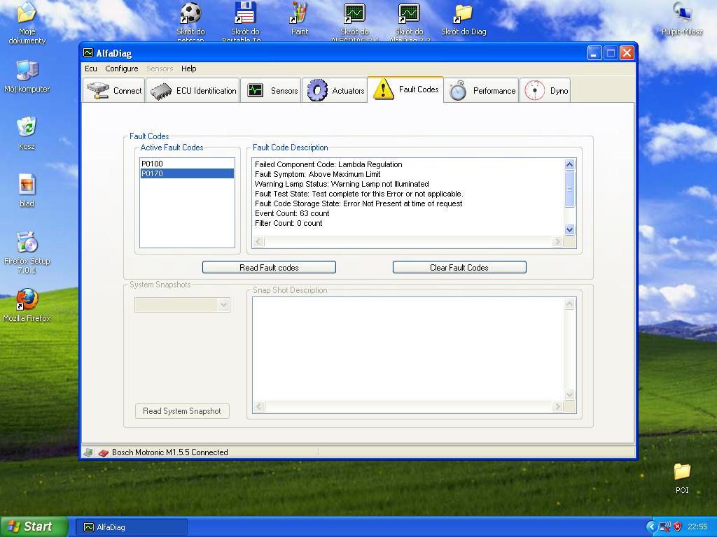Click the Connect tab icon

click(98, 90)
